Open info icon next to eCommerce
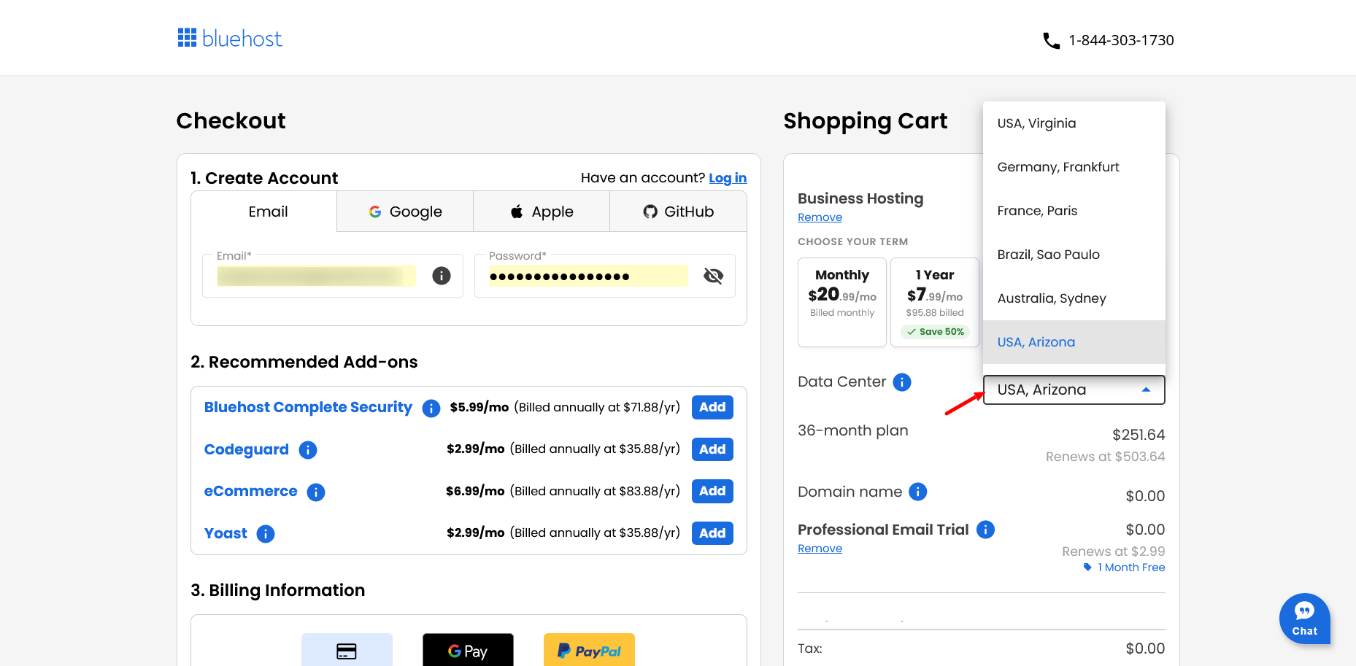 coord(316,492)
